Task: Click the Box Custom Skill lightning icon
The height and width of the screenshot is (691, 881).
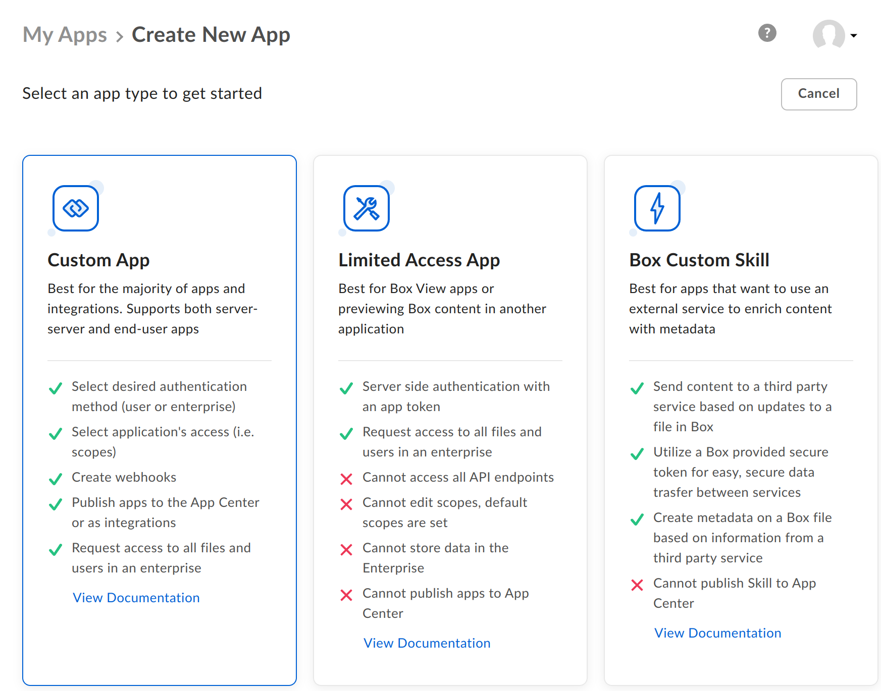Action: (656, 208)
